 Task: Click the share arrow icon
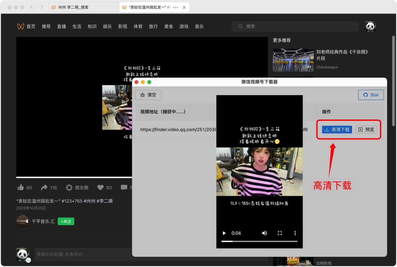(44, 187)
